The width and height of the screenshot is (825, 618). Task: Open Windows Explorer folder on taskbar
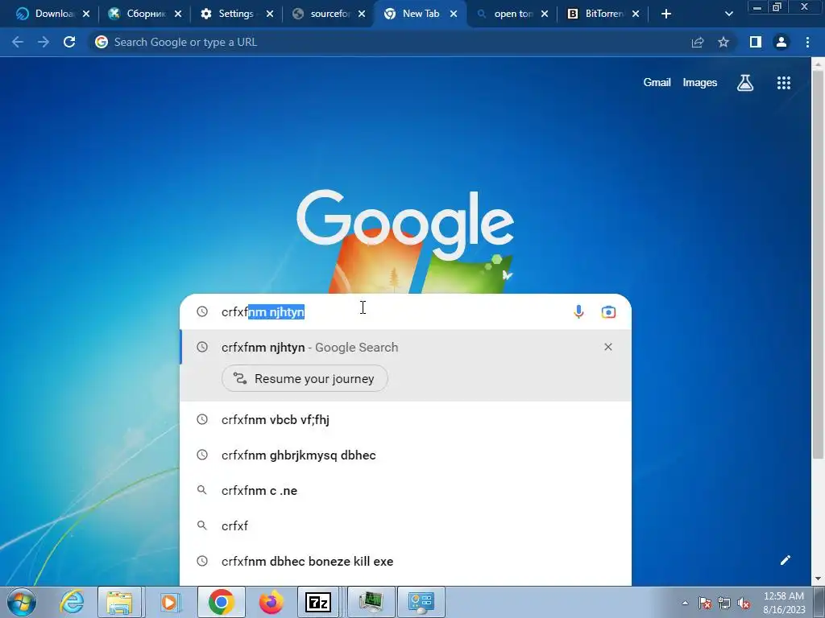[x=119, y=602]
